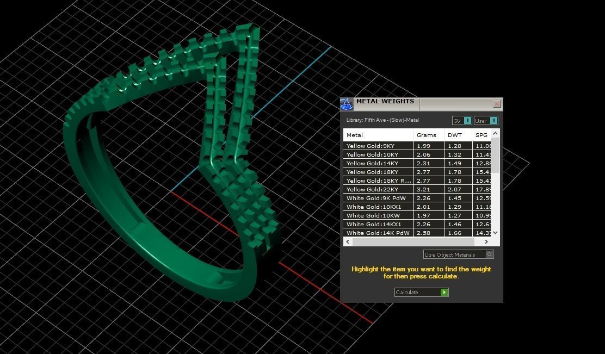Click the table scroll up arrow
The image size is (605, 354).
coord(496,133)
